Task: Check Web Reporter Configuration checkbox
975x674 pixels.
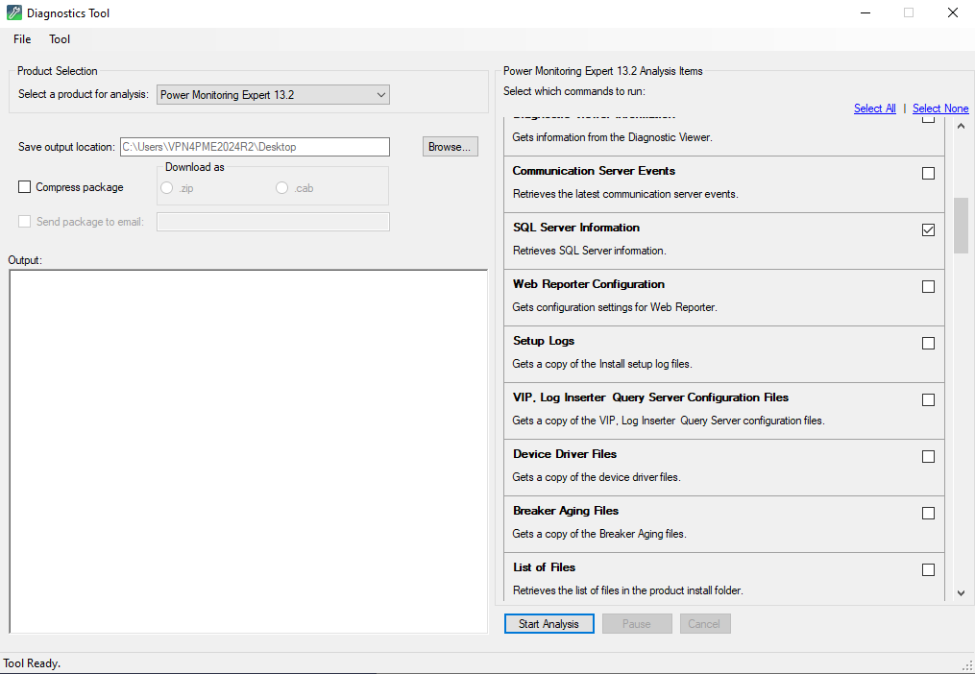Action: 928,287
